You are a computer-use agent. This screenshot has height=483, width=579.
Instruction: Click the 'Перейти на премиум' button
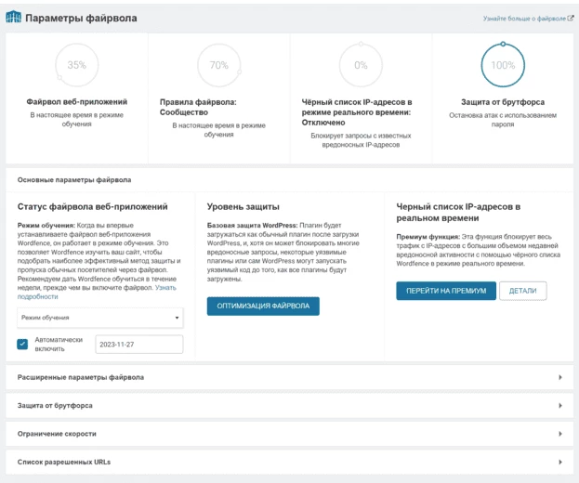tap(446, 291)
